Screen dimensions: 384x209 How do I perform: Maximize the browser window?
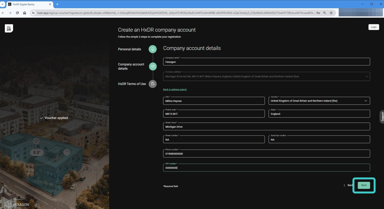(372, 4)
